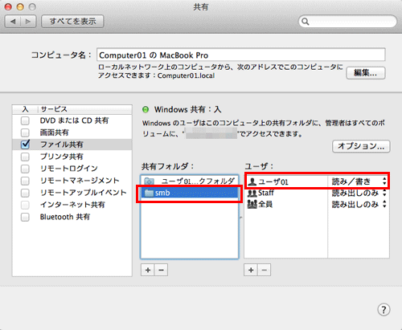Enable DVD または CD 共有 checkbox
402x330 pixels.
[x=25, y=120]
